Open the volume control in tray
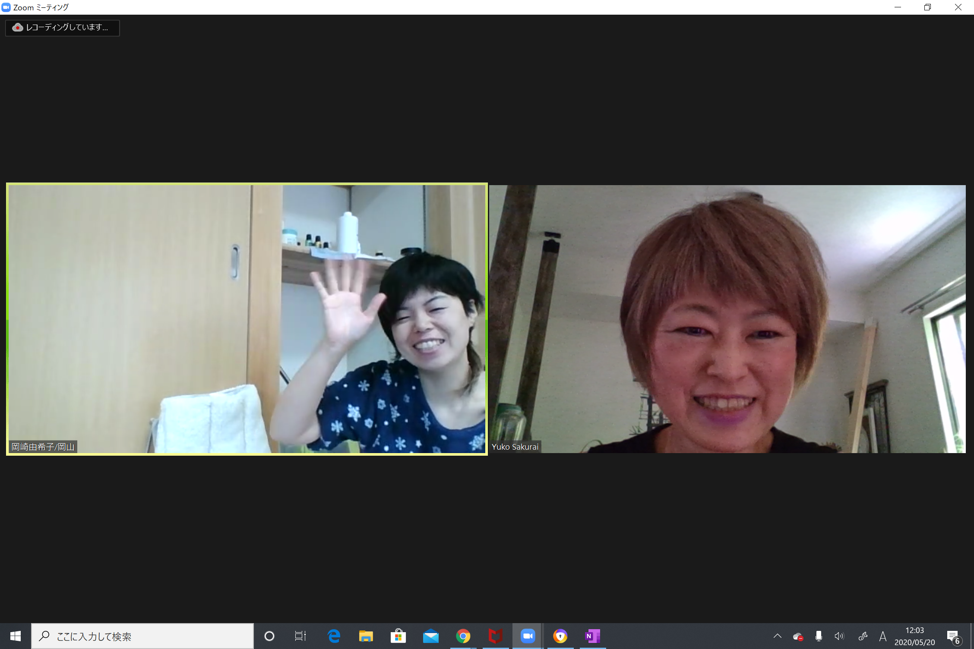 click(839, 636)
